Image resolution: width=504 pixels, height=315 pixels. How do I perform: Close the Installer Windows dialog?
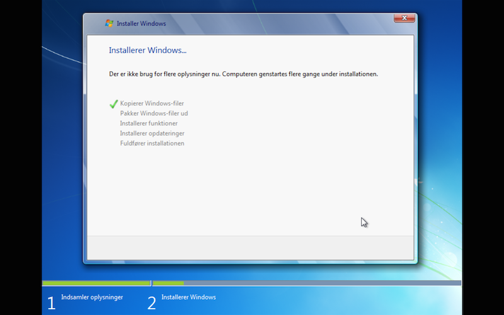[x=404, y=18]
